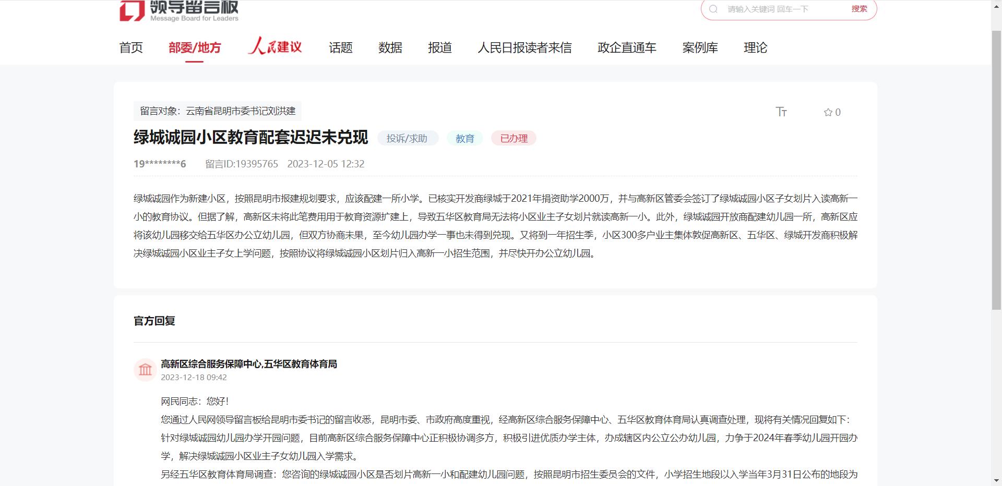Visit the 案例库 section
The image size is (1002, 486).
pos(700,47)
